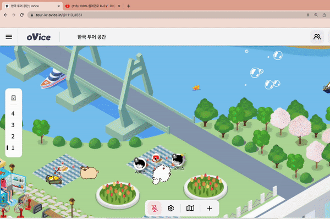Open the map icon in the bottom toolbar
This screenshot has width=330, height=219.
click(190, 208)
